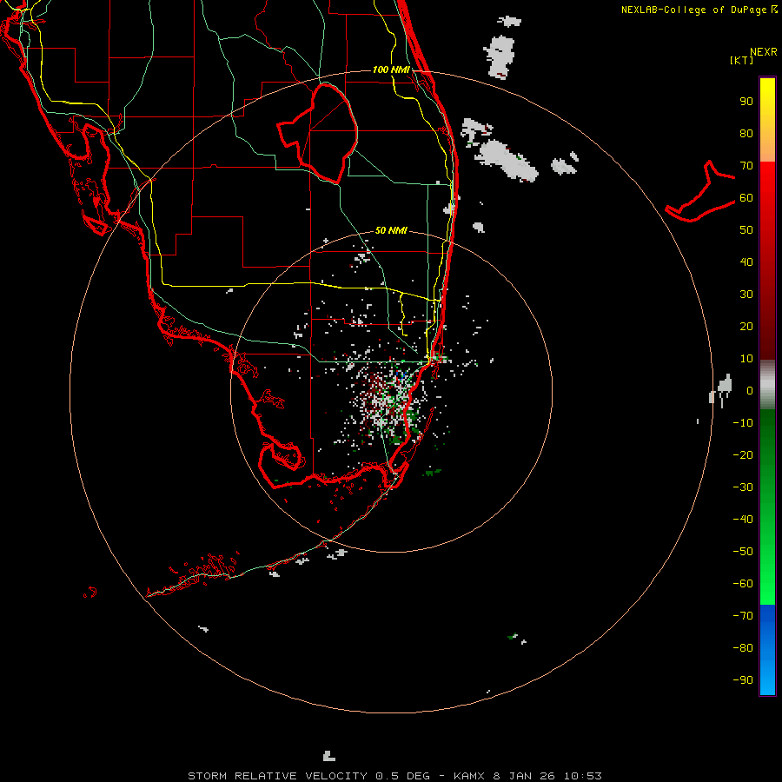The height and width of the screenshot is (782, 782).
Task: Click the -80 value on the velocity scale
Action: (x=743, y=648)
